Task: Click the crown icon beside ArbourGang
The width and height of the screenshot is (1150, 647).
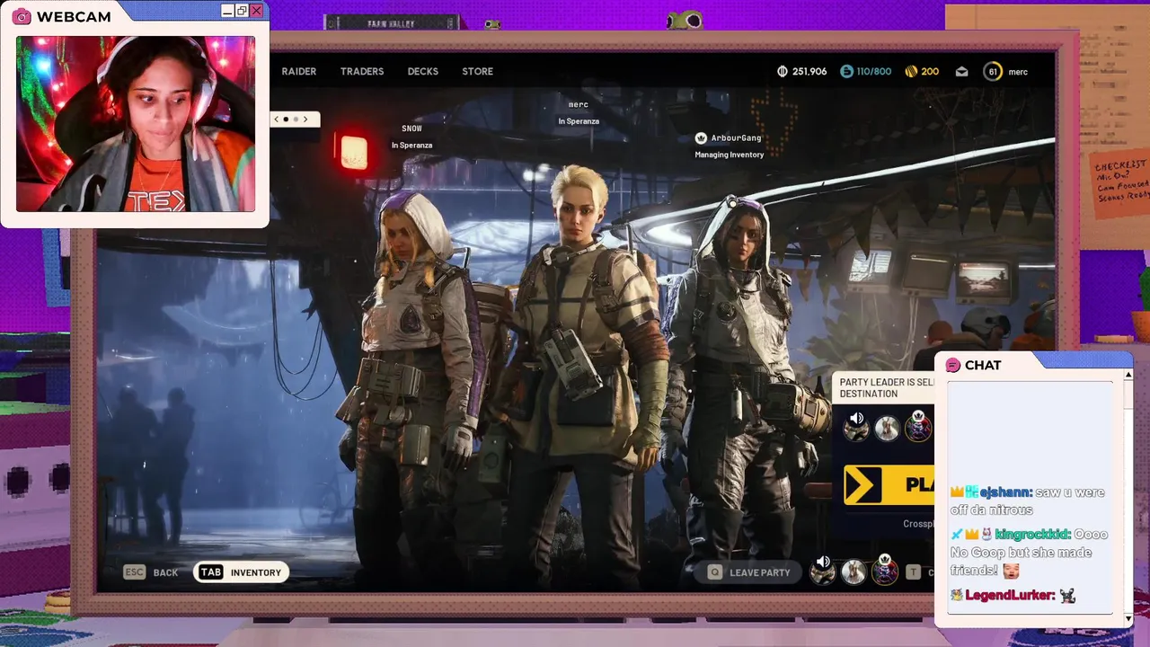Action: pos(701,137)
